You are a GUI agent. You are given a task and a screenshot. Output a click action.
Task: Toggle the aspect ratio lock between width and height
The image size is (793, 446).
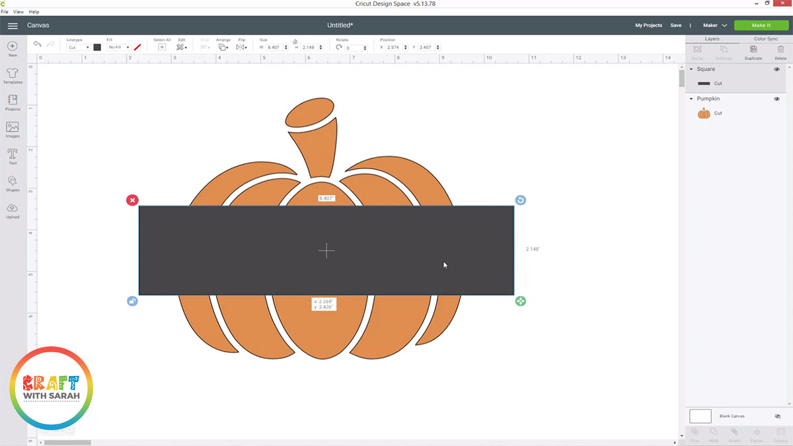pyautogui.click(x=297, y=42)
